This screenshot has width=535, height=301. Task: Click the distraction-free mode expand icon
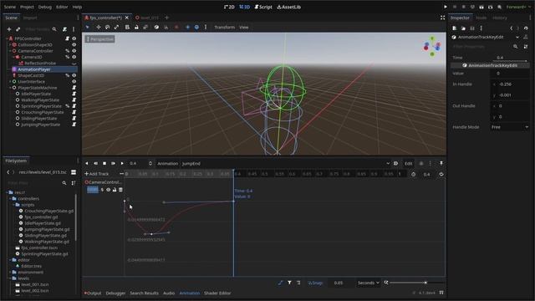[442, 18]
